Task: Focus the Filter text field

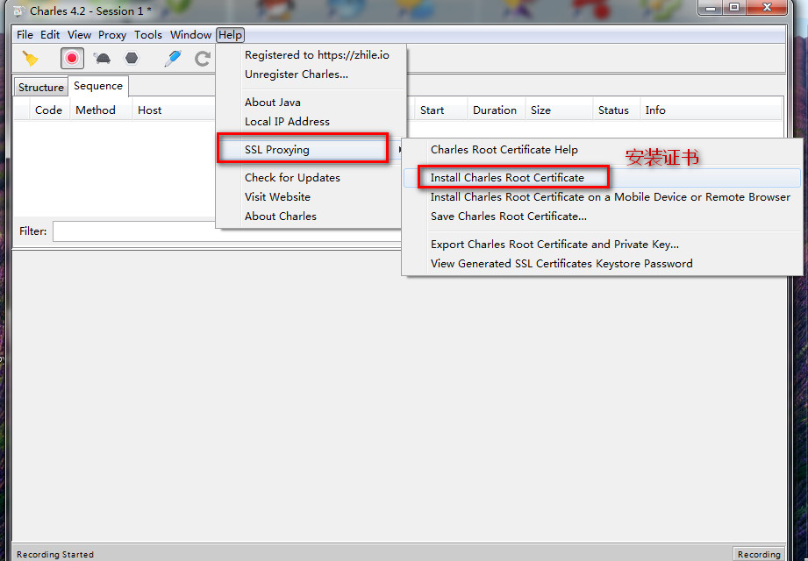Action: (226, 231)
